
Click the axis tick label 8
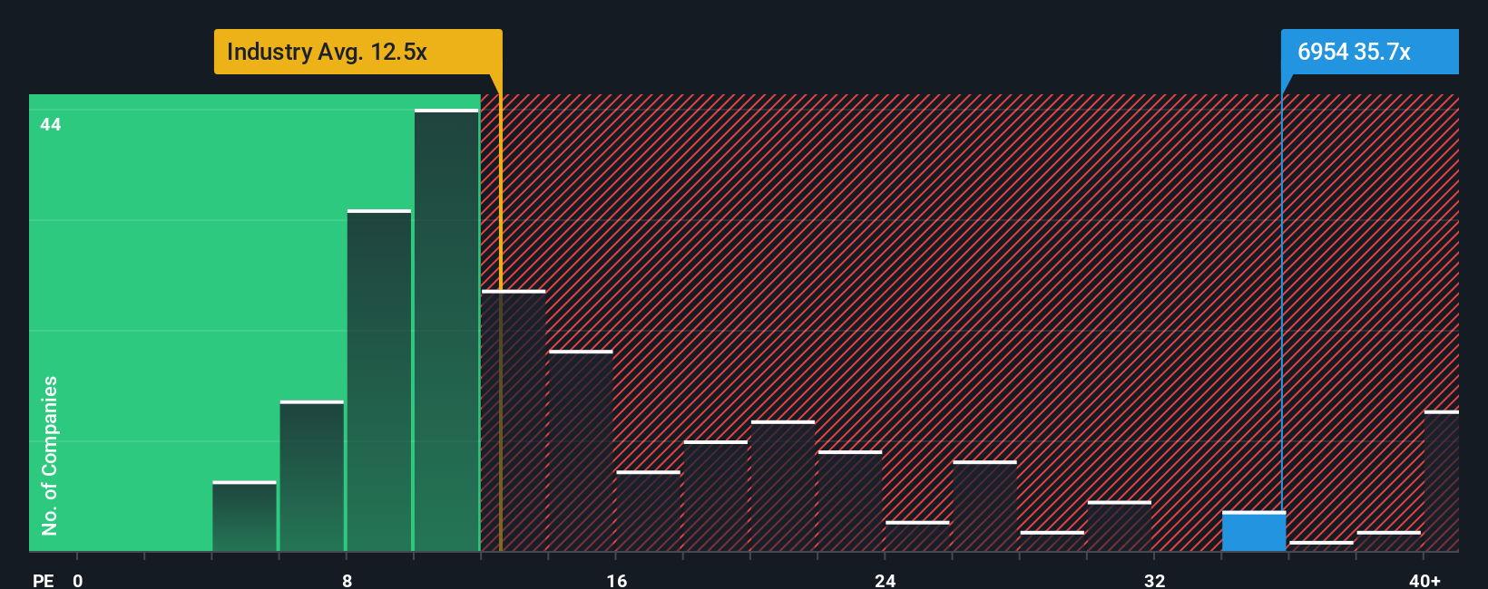pos(347,580)
